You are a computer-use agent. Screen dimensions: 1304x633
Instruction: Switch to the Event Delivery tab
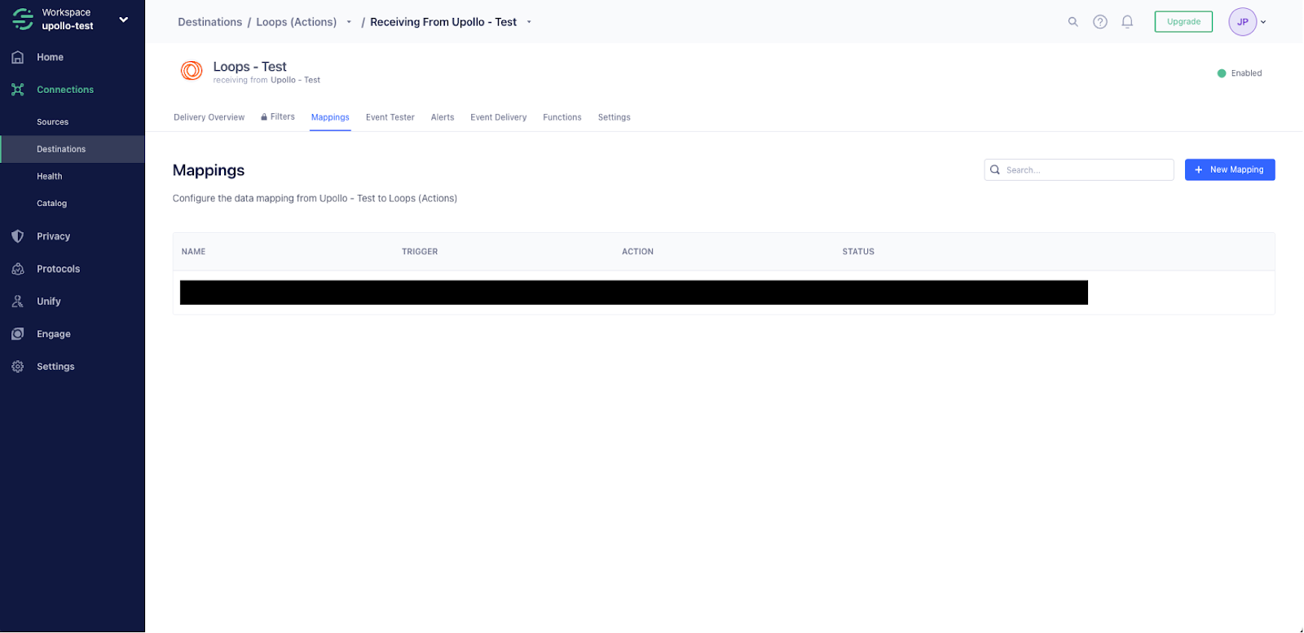[x=498, y=117]
